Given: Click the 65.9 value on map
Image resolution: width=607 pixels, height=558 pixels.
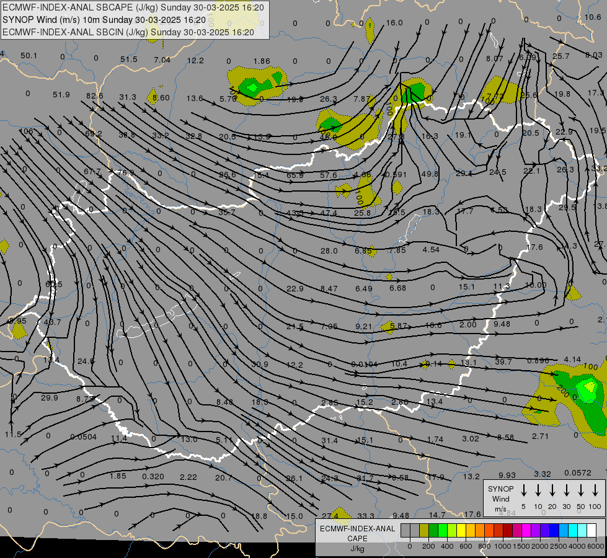Looking at the screenshot, I should 295,175.
